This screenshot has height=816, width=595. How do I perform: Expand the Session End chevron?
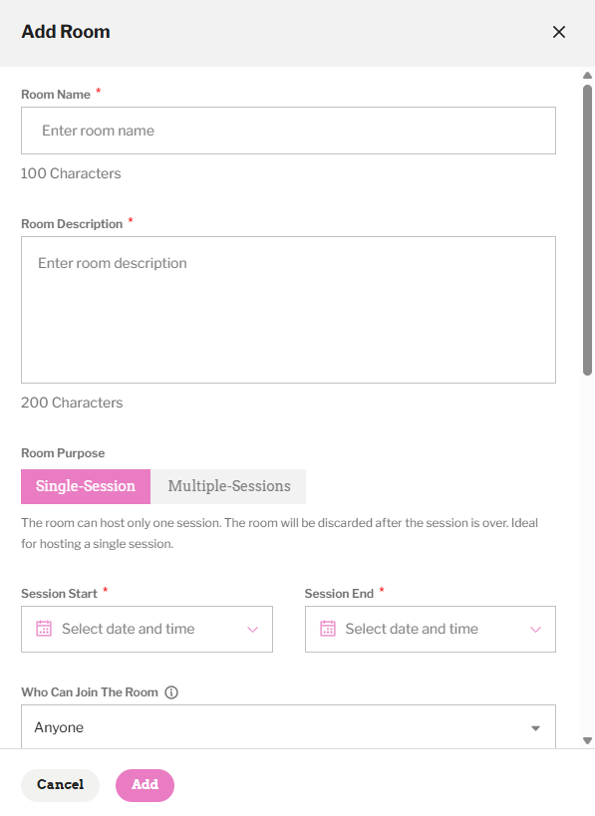[x=535, y=630]
